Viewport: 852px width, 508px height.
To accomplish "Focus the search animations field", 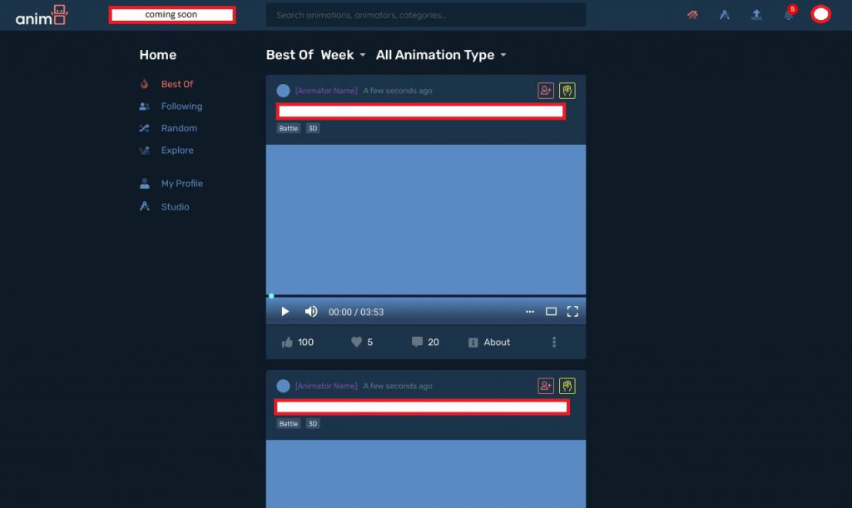I will tap(425, 15).
